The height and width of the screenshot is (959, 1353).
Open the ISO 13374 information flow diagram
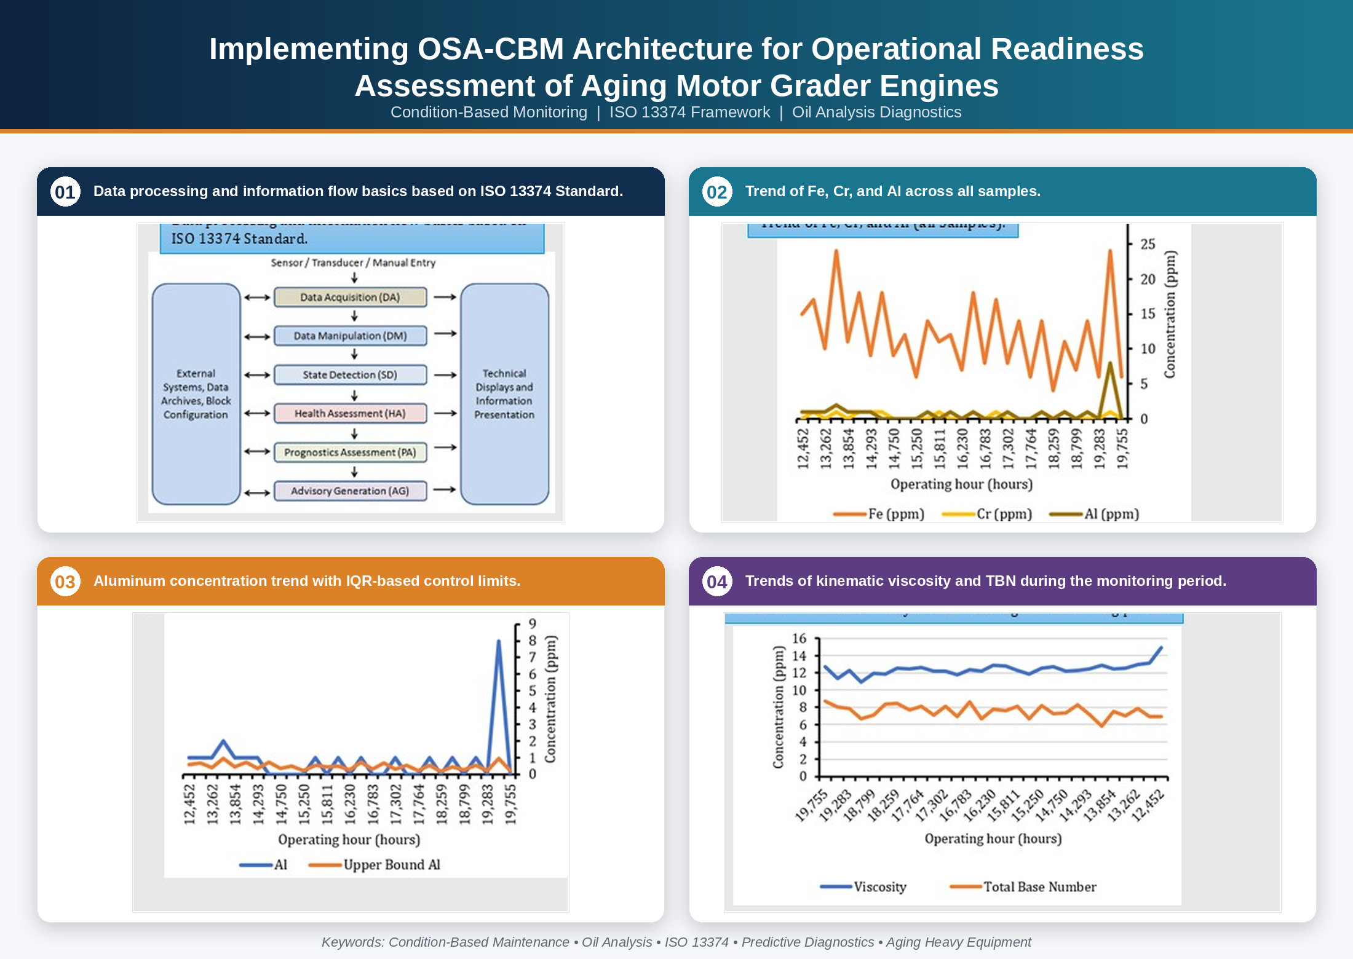pyautogui.click(x=351, y=373)
